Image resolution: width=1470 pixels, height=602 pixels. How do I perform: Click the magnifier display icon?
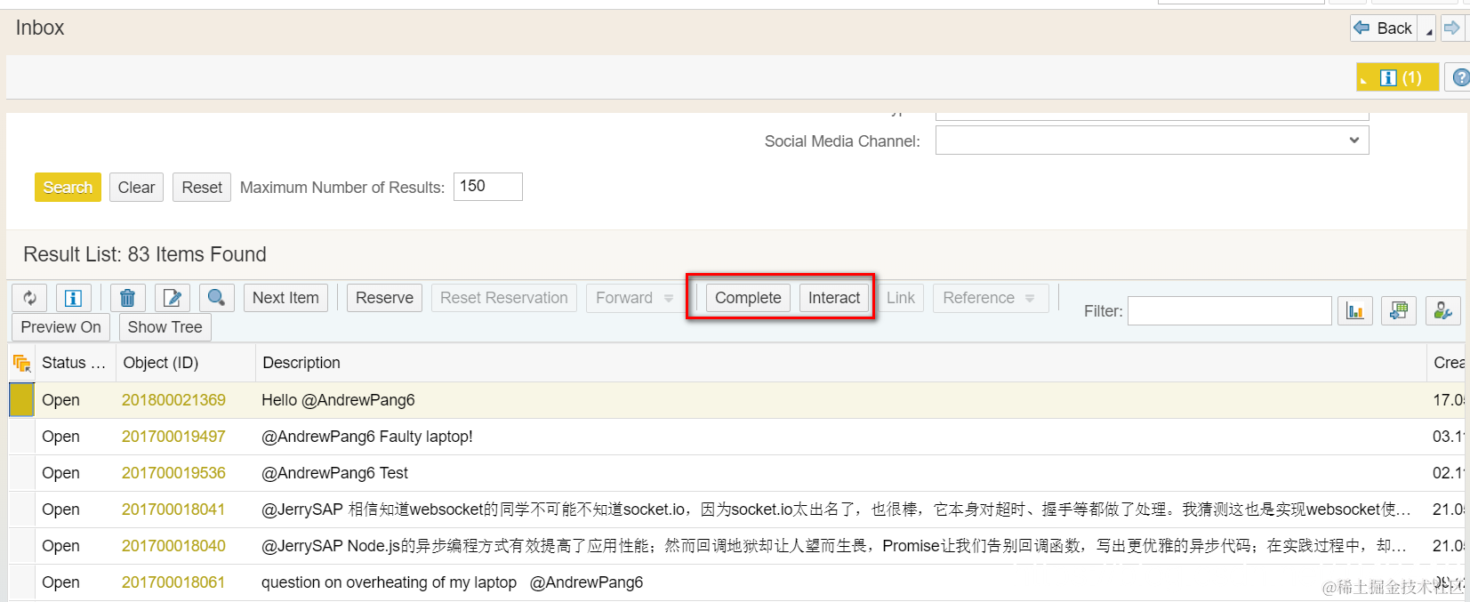[x=217, y=298]
